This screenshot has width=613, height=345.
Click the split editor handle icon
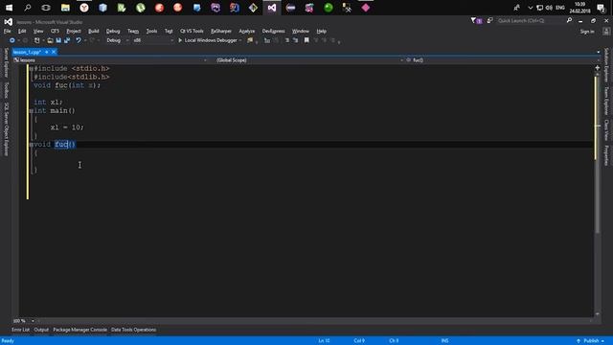[597, 68]
